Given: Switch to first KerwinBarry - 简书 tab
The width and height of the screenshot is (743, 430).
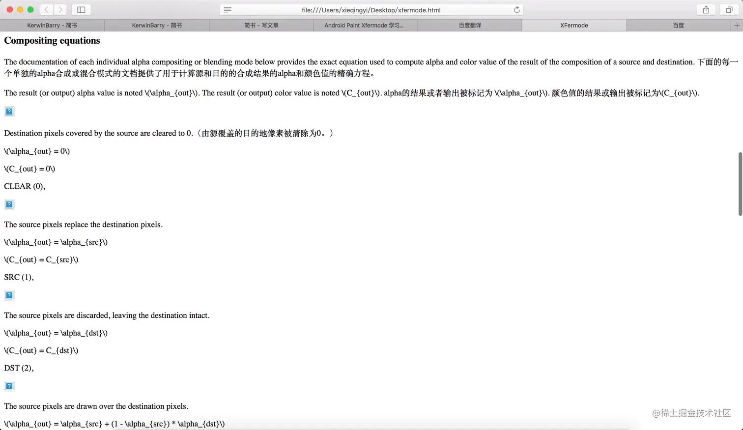Looking at the screenshot, I should (52, 25).
